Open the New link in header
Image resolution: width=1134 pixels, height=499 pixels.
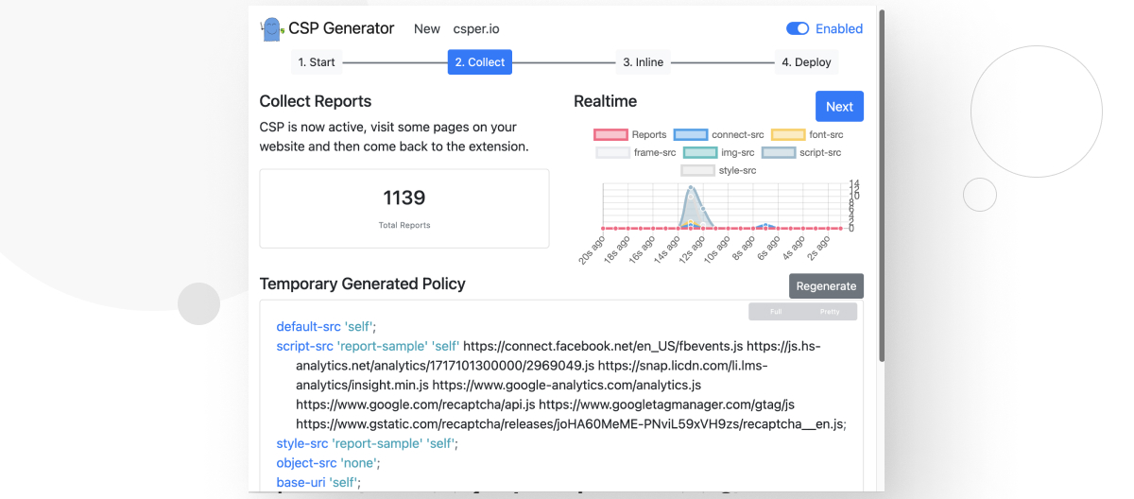[427, 28]
